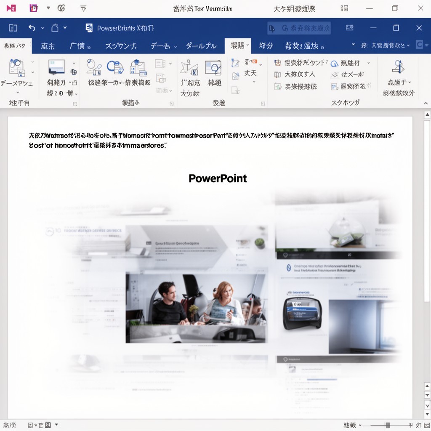
Task: Click the 大妳仅サ人 ribbon command
Action: tap(295, 74)
